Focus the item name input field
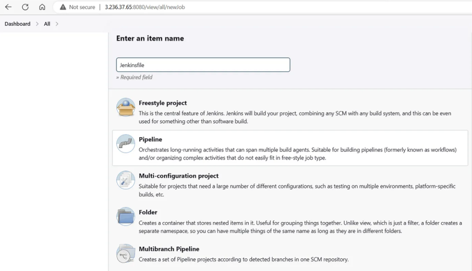 pos(203,65)
